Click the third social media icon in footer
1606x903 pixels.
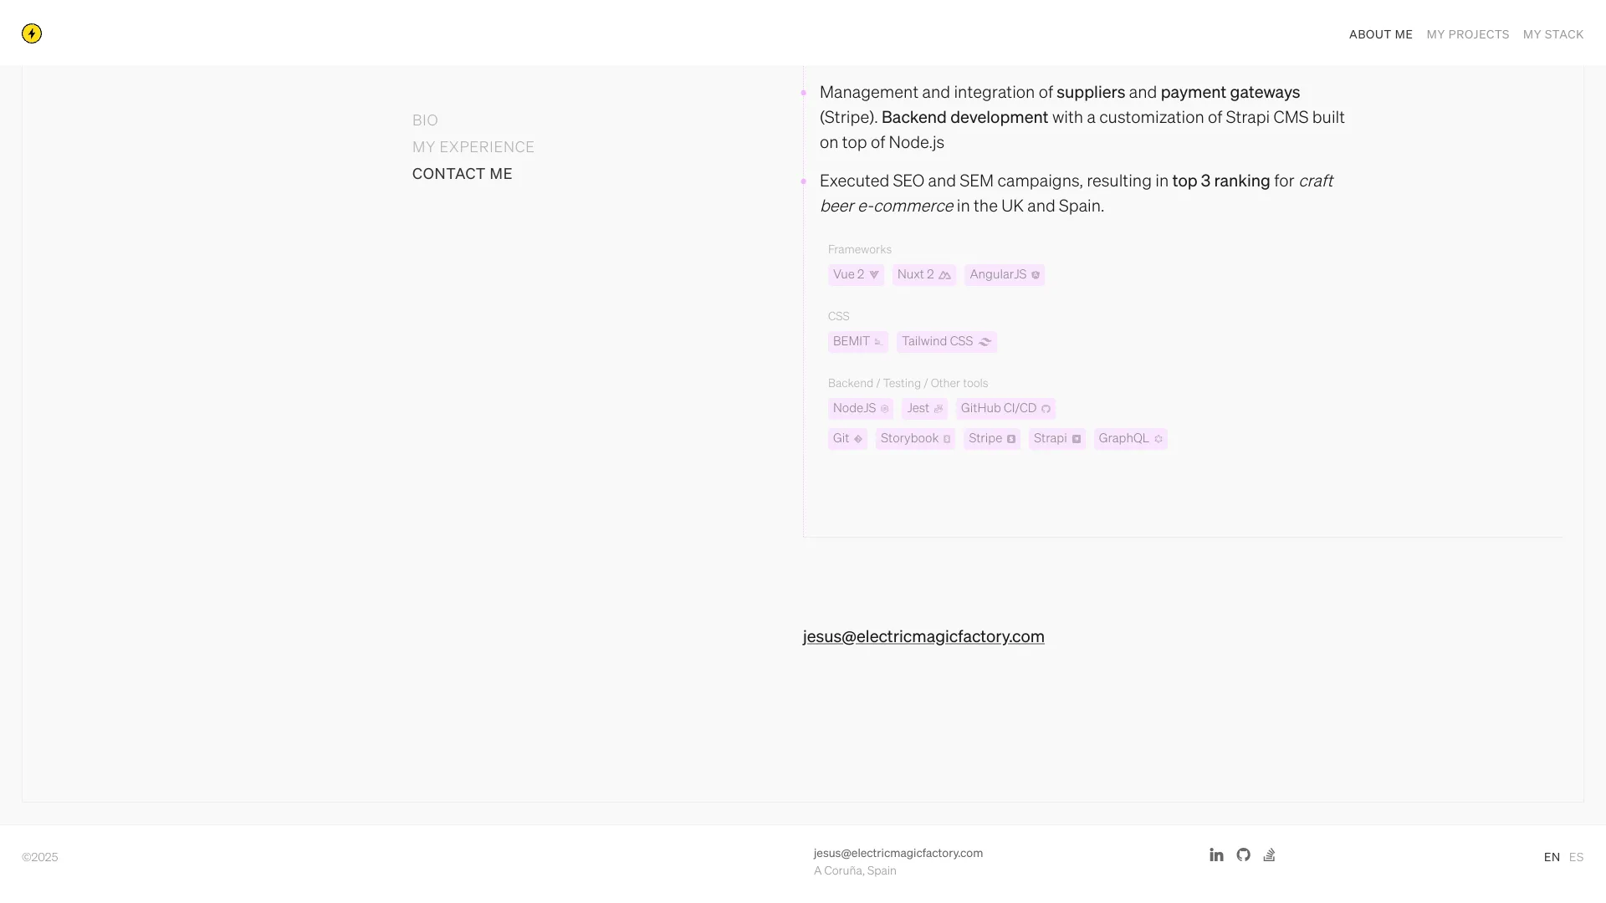pyautogui.click(x=1270, y=855)
